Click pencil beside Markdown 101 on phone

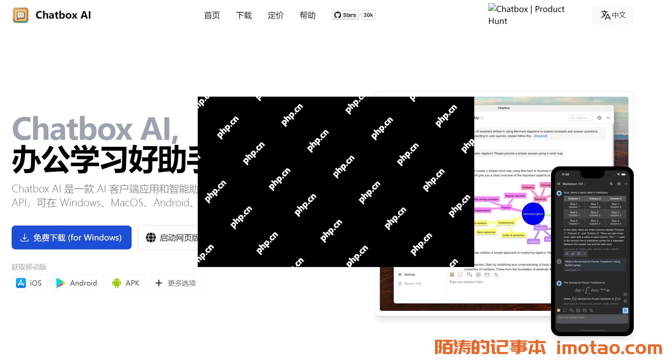586,184
